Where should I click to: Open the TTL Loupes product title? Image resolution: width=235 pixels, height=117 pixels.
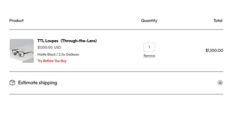[48, 41]
